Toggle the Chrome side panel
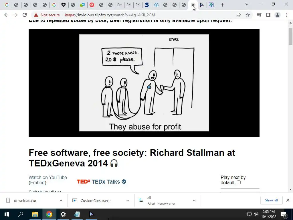Image resolution: width=293 pixels, height=220 pixels. (268, 15)
